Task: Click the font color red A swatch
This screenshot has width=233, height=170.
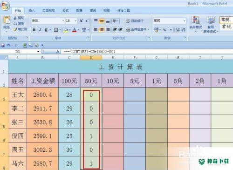Action: pos(75,30)
